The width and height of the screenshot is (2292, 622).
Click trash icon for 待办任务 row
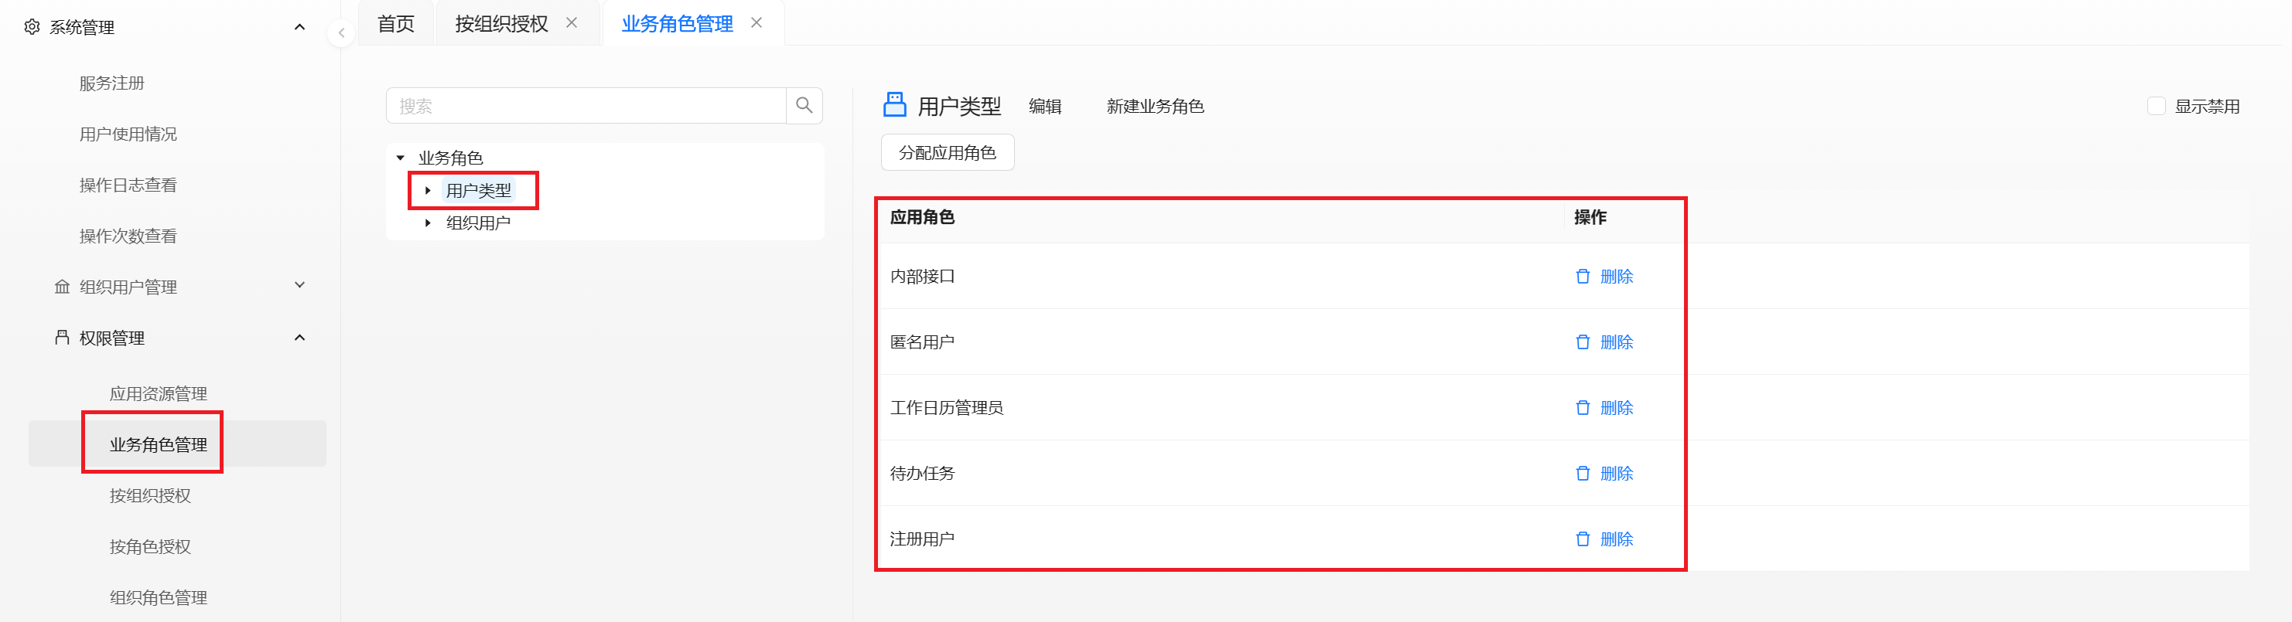coord(1583,474)
